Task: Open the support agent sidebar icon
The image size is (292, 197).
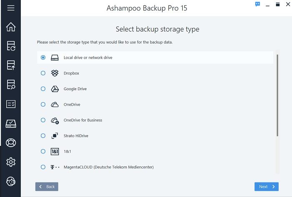Action: click(x=11, y=181)
